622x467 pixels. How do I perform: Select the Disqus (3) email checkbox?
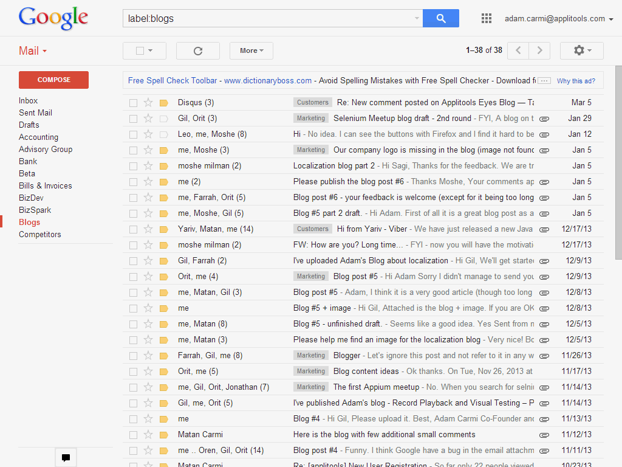pos(133,103)
